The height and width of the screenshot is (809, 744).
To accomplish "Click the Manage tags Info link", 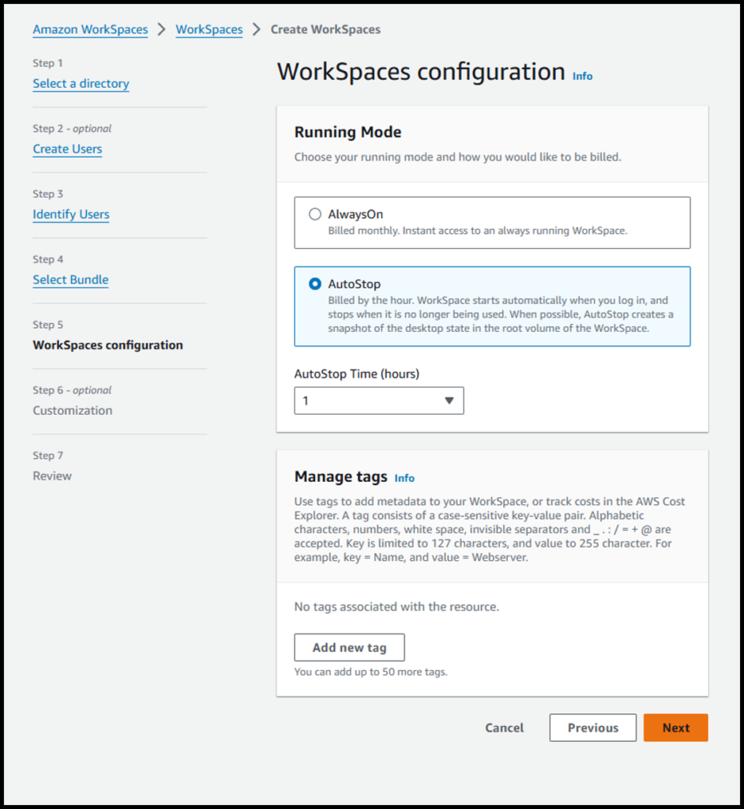I will pyautogui.click(x=404, y=478).
